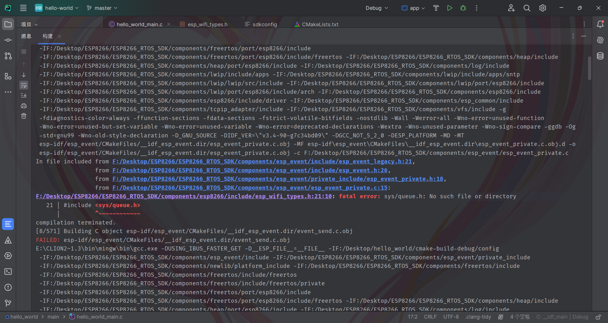608x323 pixels.
Task: Open the master branch dropdown
Action: coord(102,8)
